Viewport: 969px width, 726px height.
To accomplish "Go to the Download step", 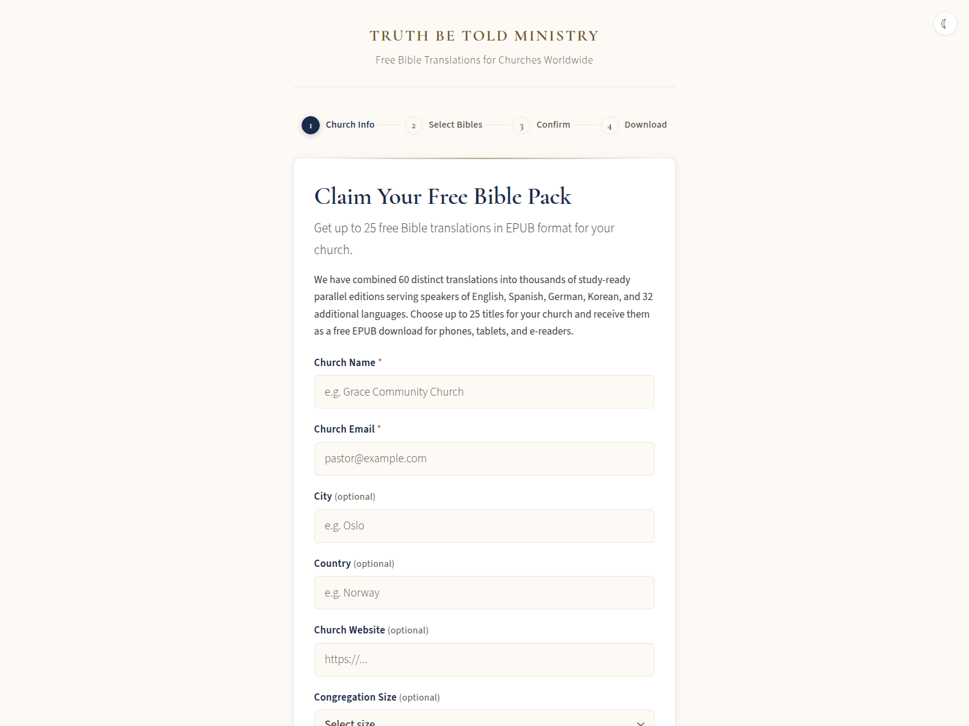I will point(645,125).
